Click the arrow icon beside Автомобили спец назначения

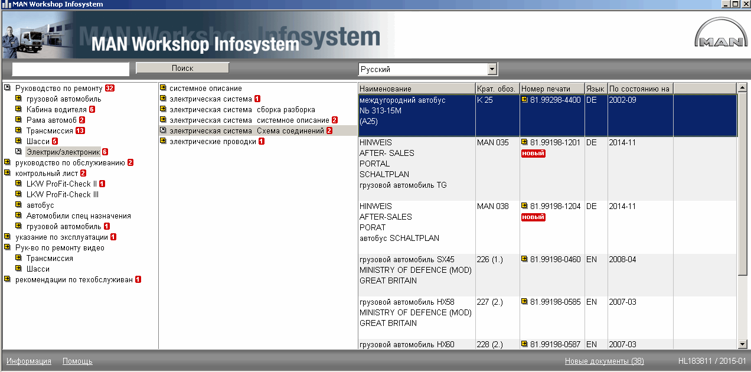pyautogui.click(x=18, y=216)
